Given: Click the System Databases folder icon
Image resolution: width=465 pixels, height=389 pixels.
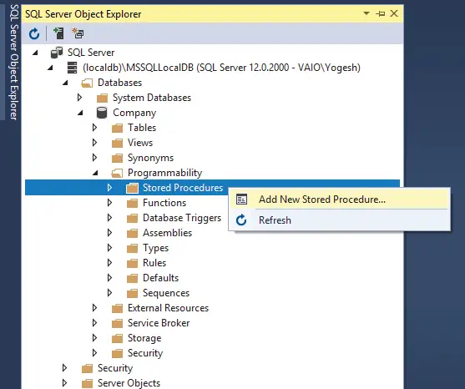Looking at the screenshot, I should point(102,98).
